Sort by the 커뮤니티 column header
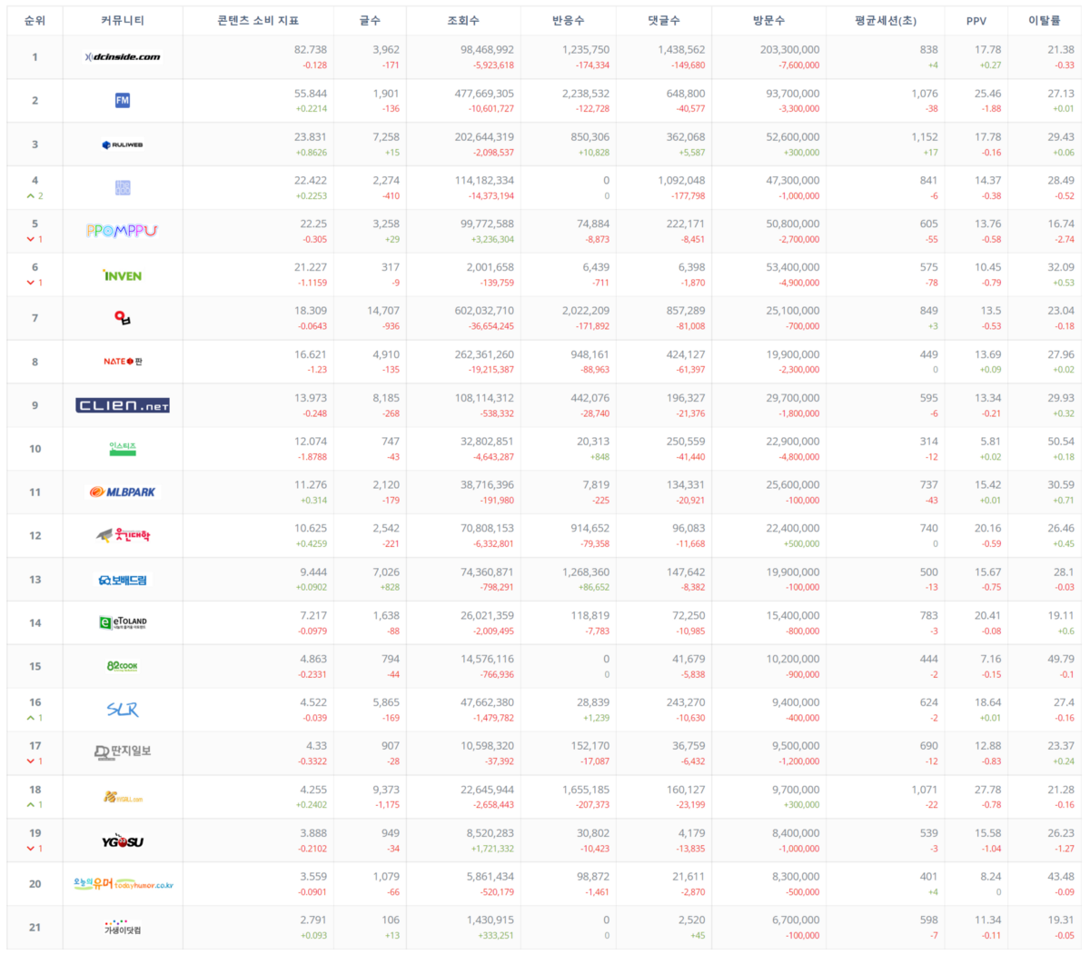 [123, 20]
